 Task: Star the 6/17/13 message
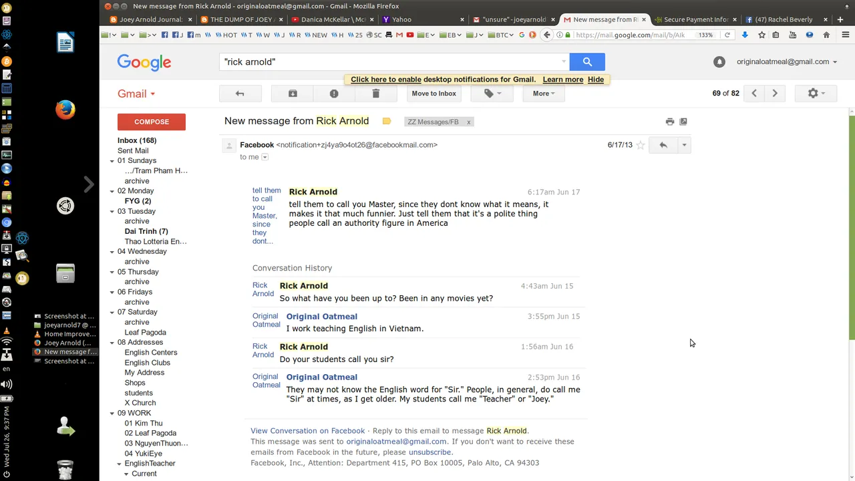pyautogui.click(x=641, y=145)
